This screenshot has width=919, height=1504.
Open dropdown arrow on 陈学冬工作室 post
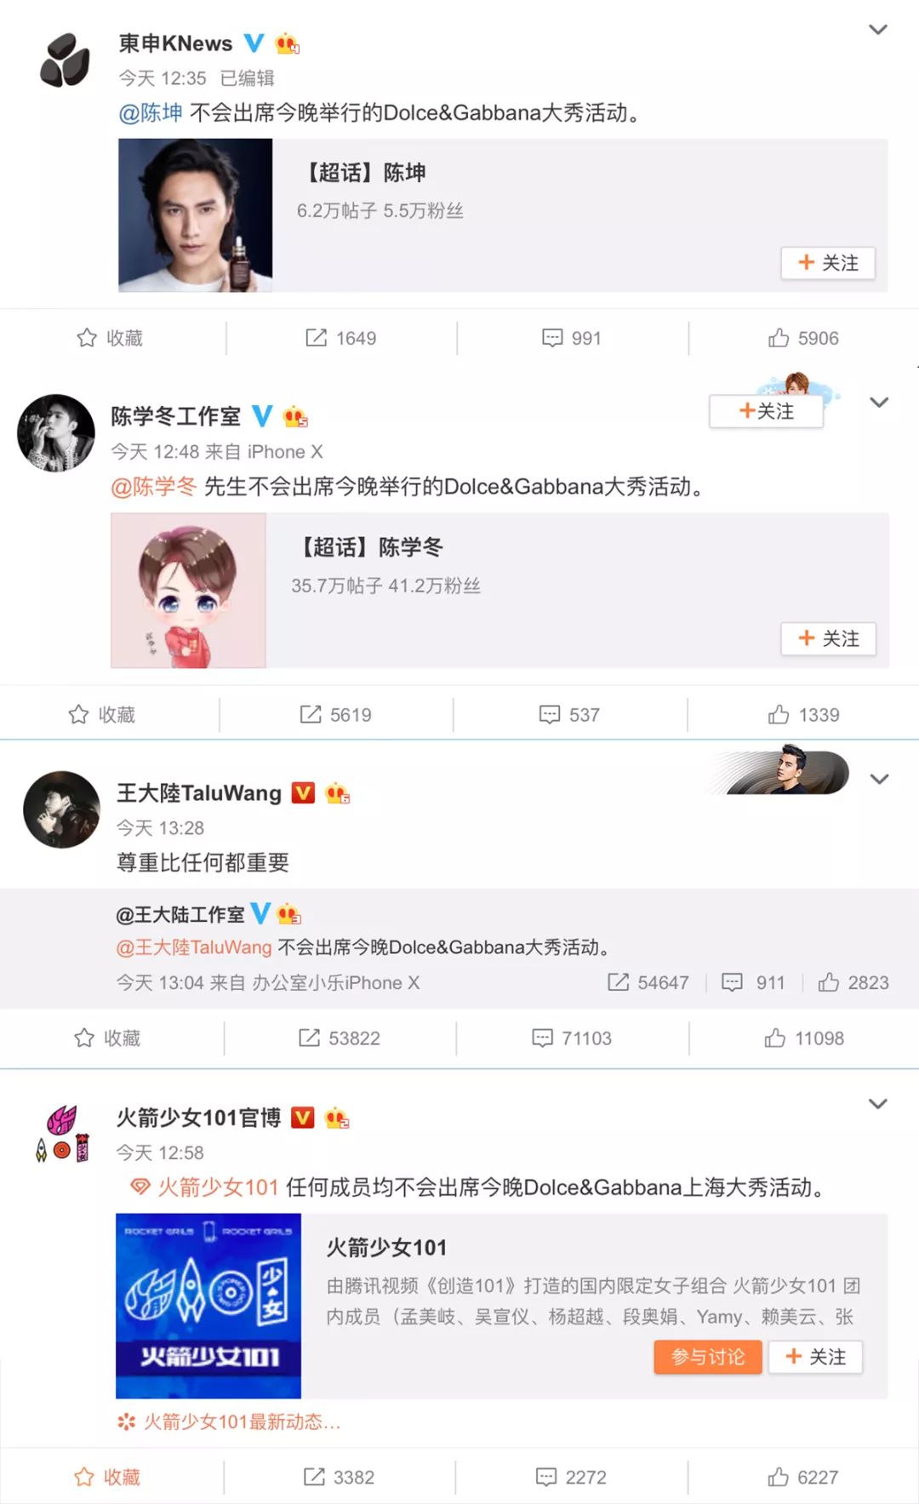coord(879,403)
